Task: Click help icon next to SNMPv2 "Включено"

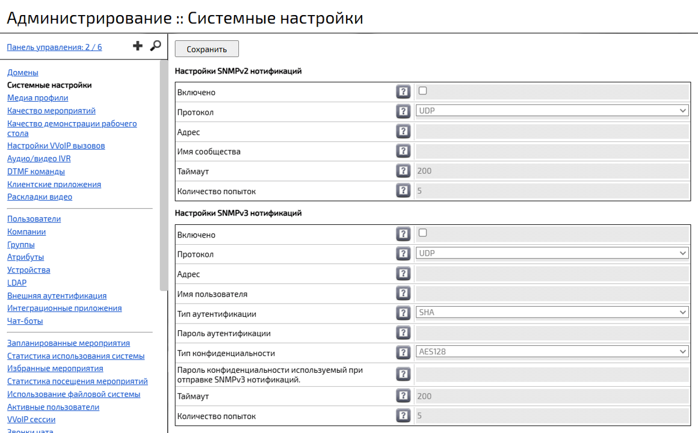Action: (x=403, y=90)
